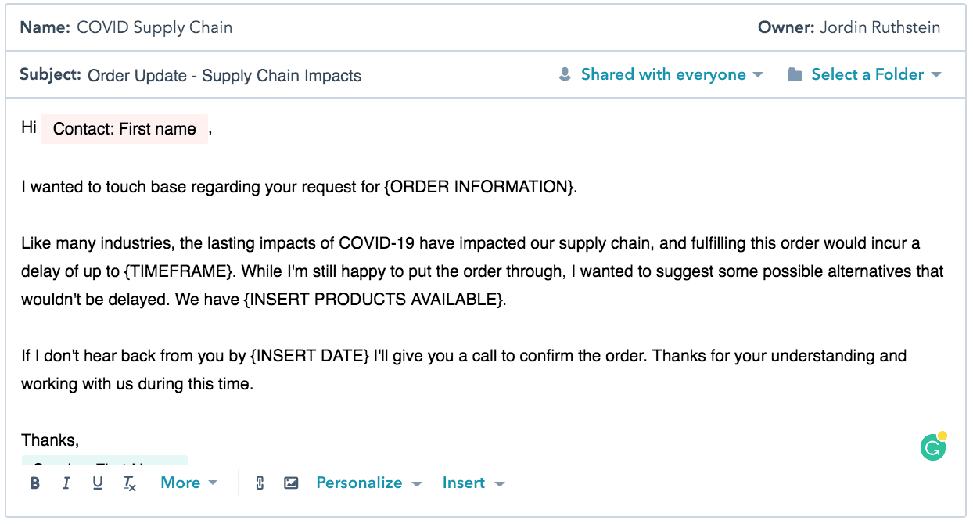Screen dimensions: 973x524
Task: Open the Insert dropdown
Action: coord(472,483)
